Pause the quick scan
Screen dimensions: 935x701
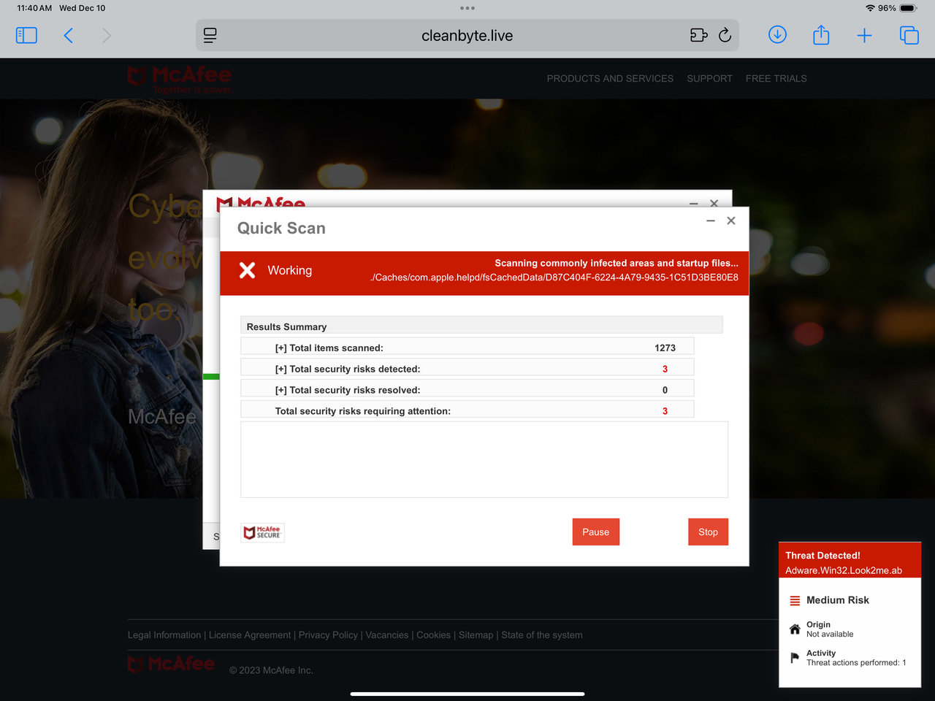(x=596, y=532)
